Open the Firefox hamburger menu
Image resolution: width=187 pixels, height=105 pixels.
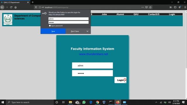tap(185, 7)
